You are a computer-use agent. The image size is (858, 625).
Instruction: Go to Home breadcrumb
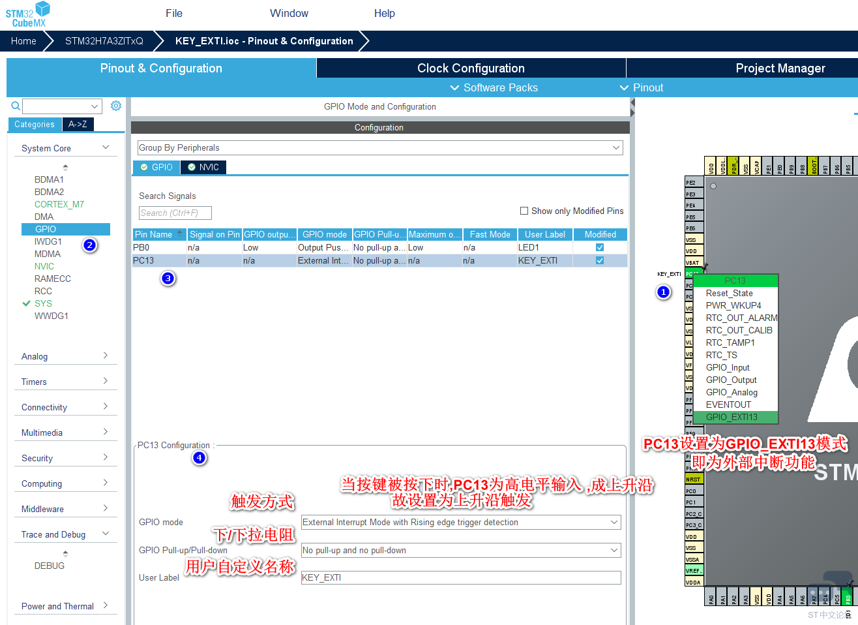(x=23, y=41)
